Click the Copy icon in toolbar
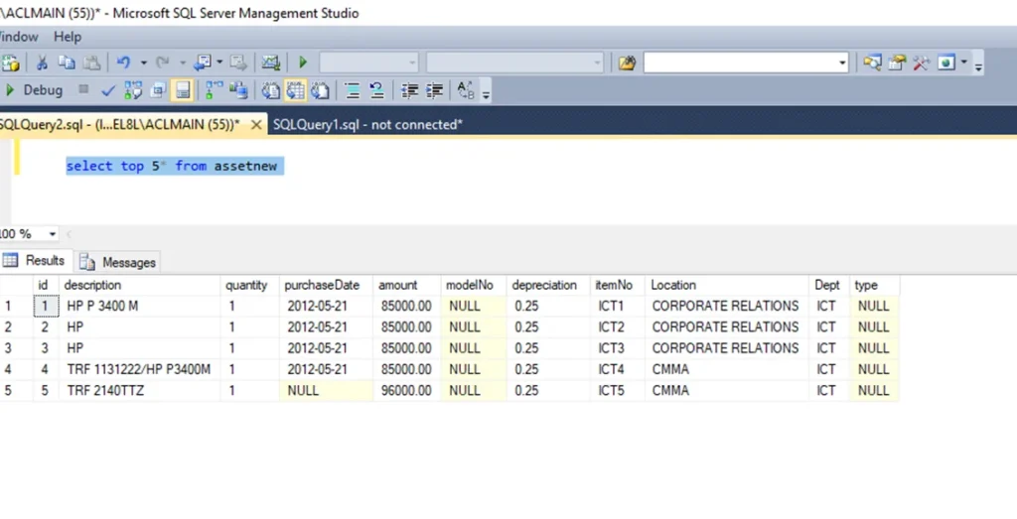 coord(67,63)
